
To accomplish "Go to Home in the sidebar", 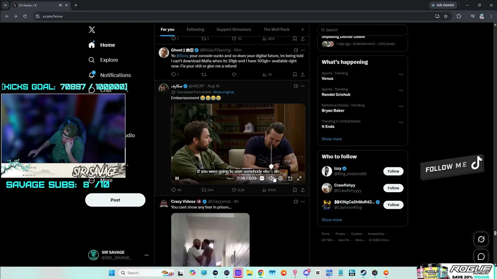I will click(x=102, y=45).
